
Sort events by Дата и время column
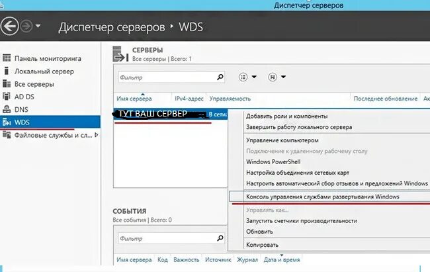point(282,259)
